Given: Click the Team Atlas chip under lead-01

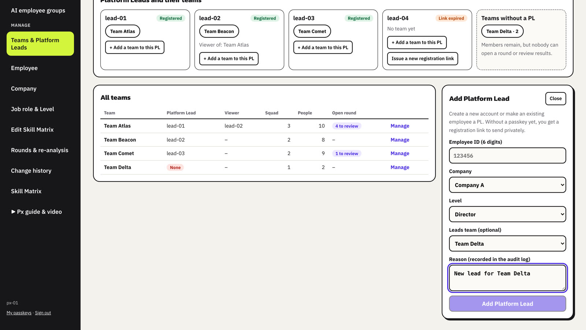Looking at the screenshot, I should [123, 31].
